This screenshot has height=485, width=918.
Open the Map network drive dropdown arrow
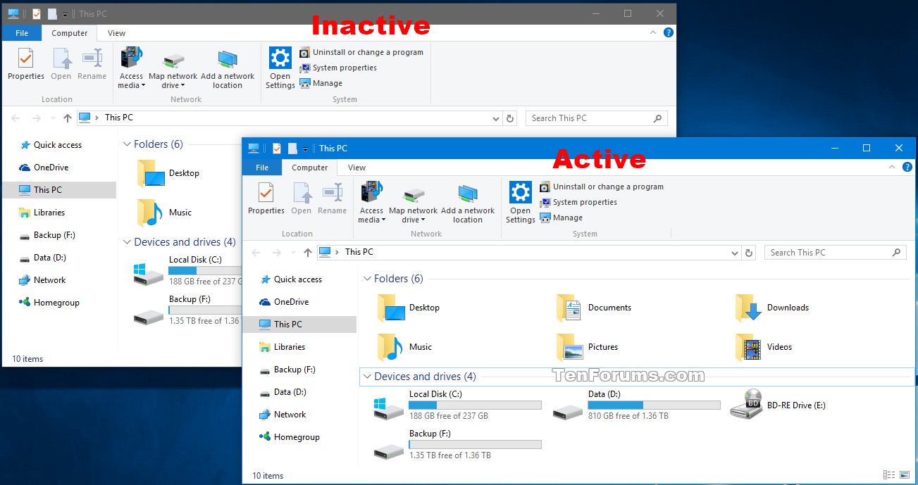coord(423,218)
